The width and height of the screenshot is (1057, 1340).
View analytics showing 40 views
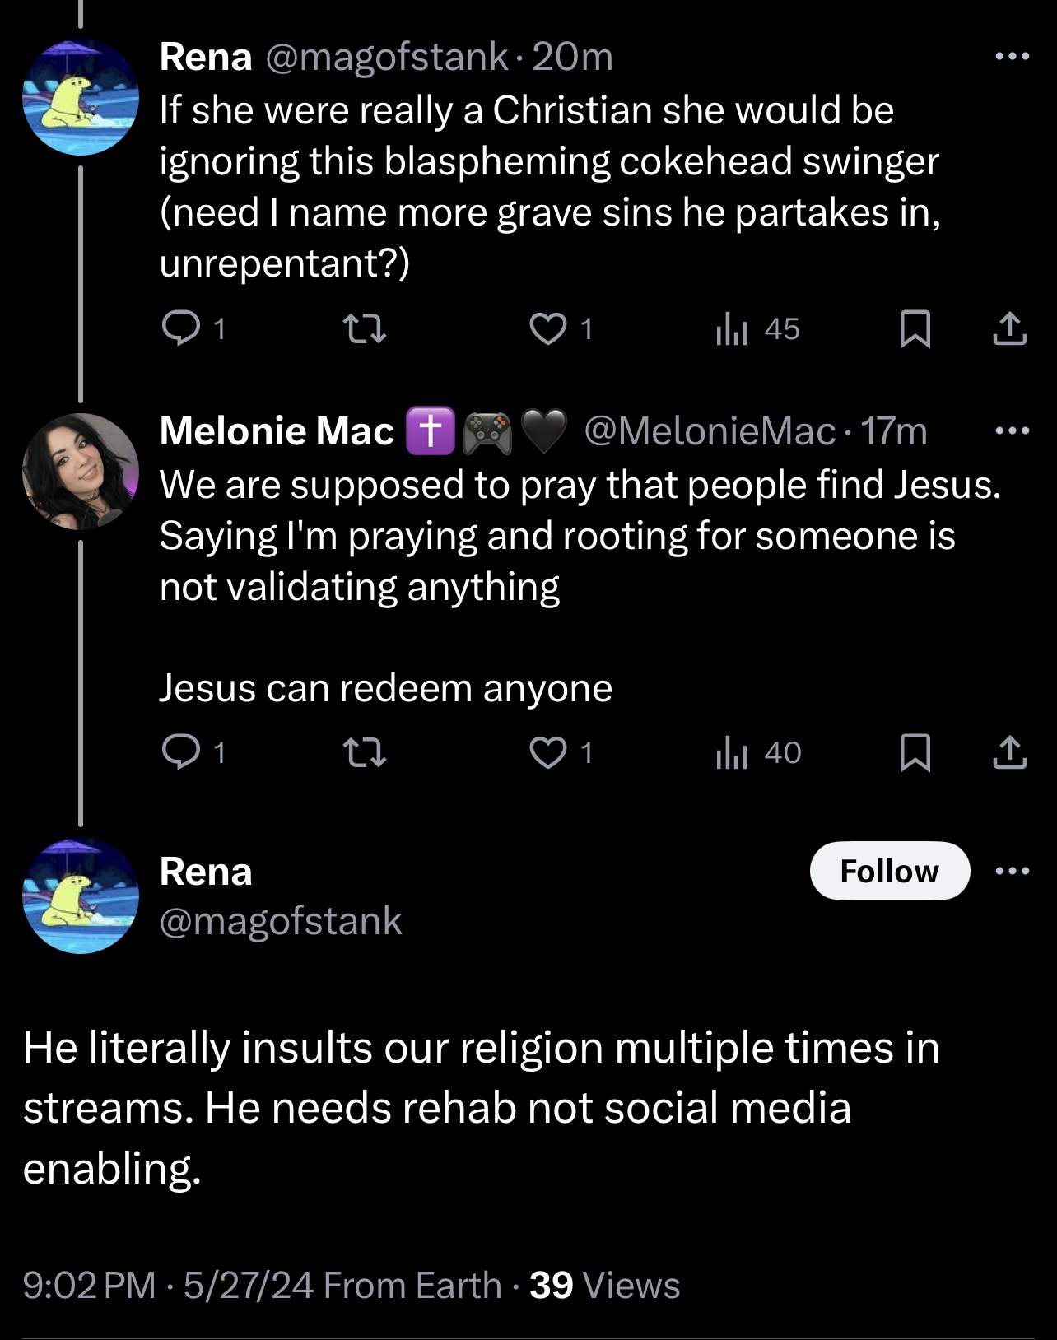757,752
